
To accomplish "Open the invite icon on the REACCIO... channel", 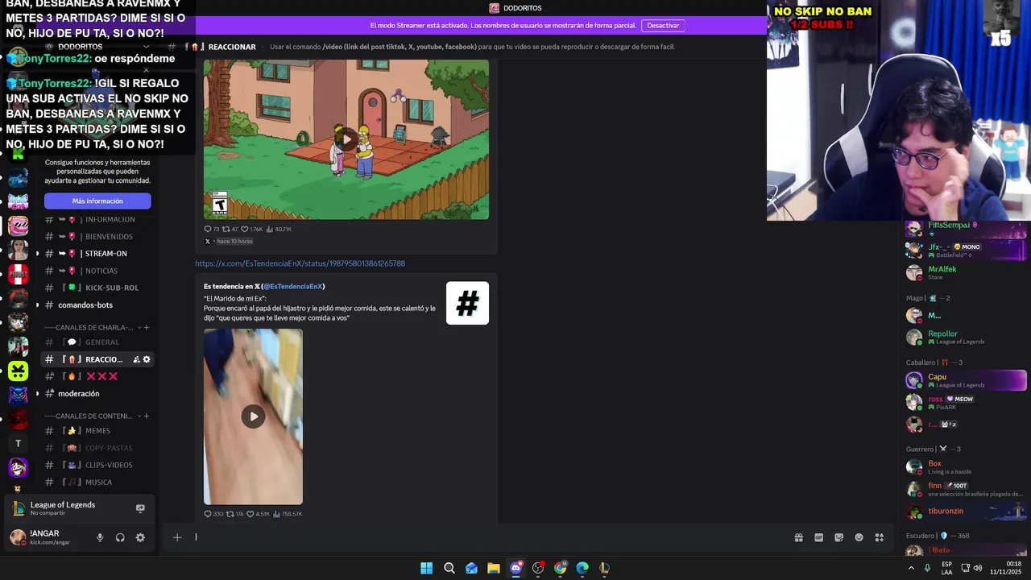I will (x=136, y=359).
